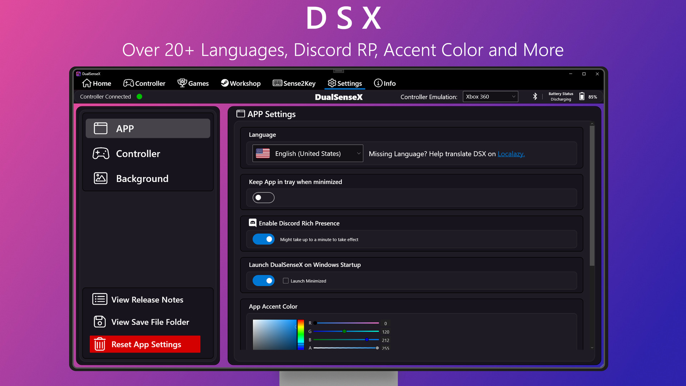
Task: Disable Enable Discord Rich Presence
Action: pos(263,239)
